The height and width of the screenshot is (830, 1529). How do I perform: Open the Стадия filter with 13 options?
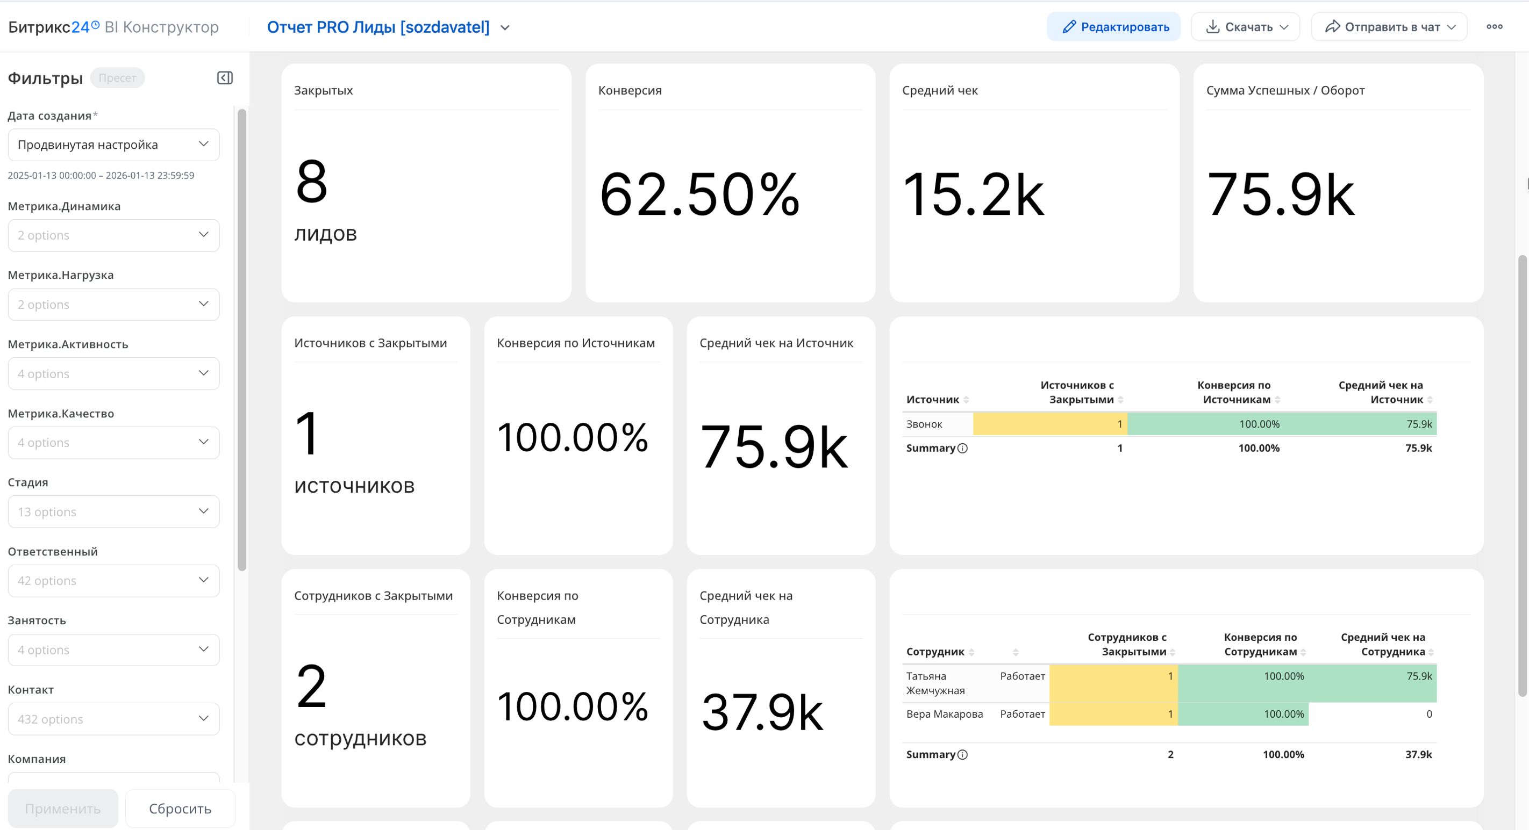click(x=113, y=511)
